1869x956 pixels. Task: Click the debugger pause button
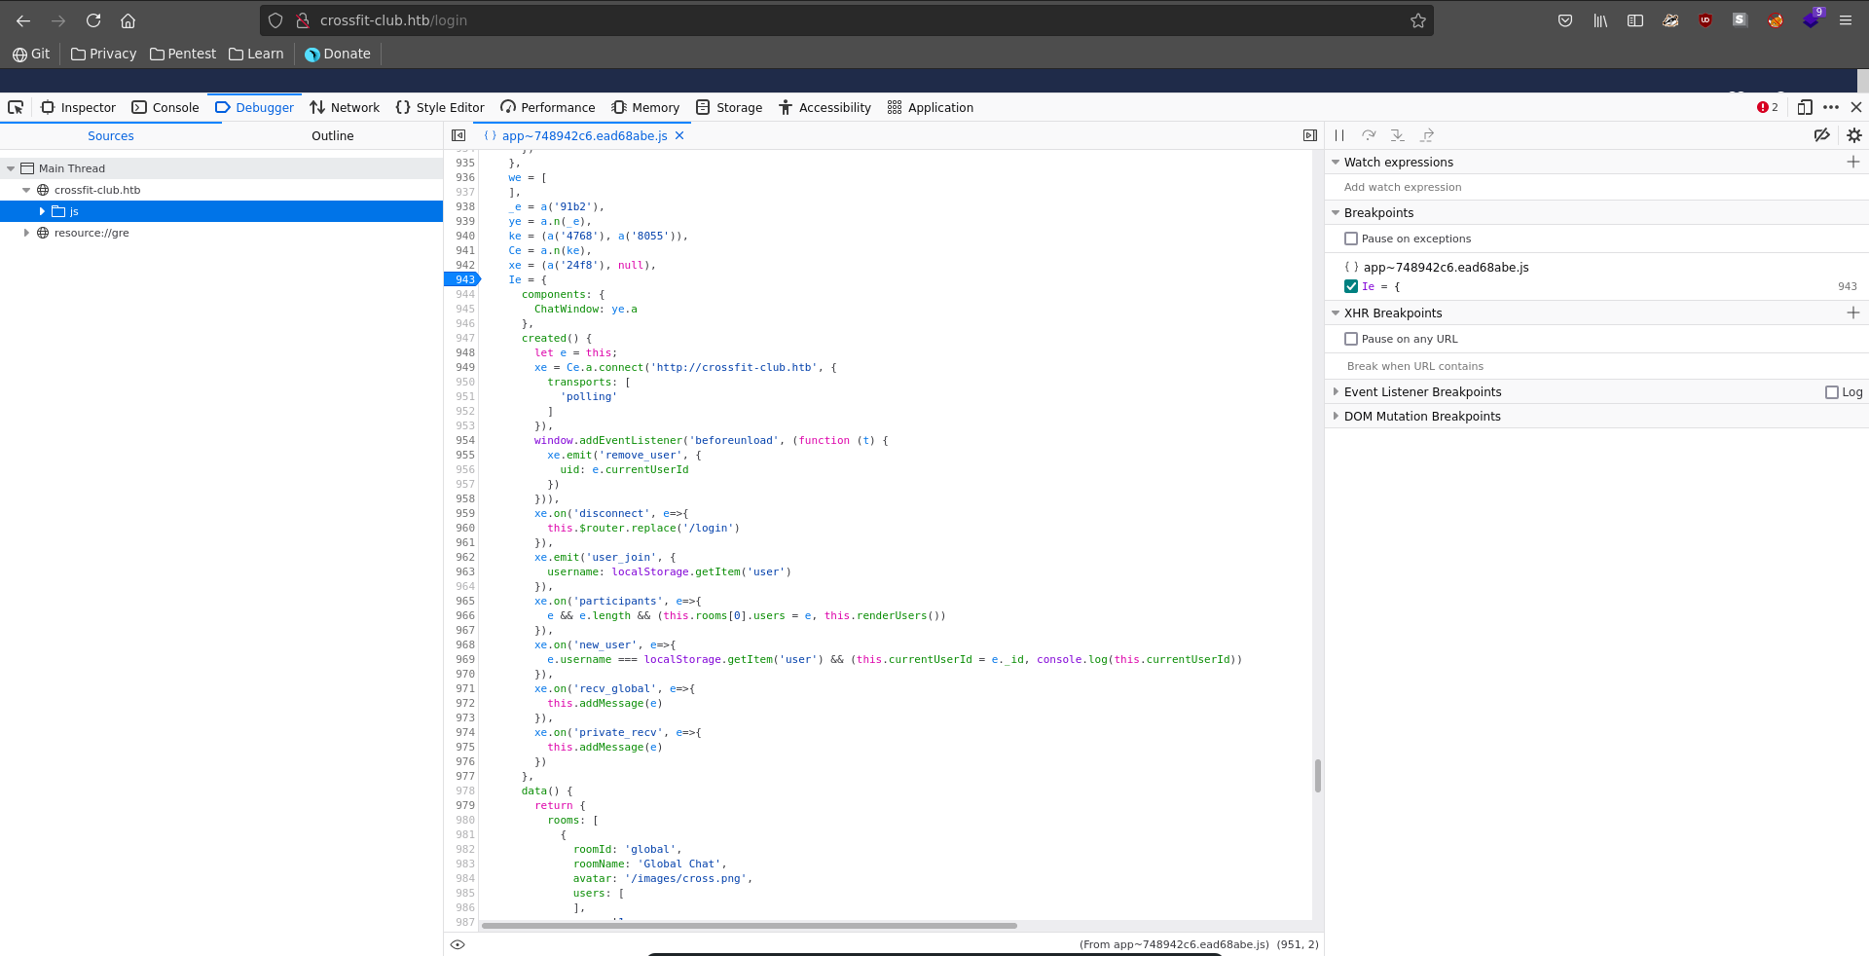[x=1339, y=135]
